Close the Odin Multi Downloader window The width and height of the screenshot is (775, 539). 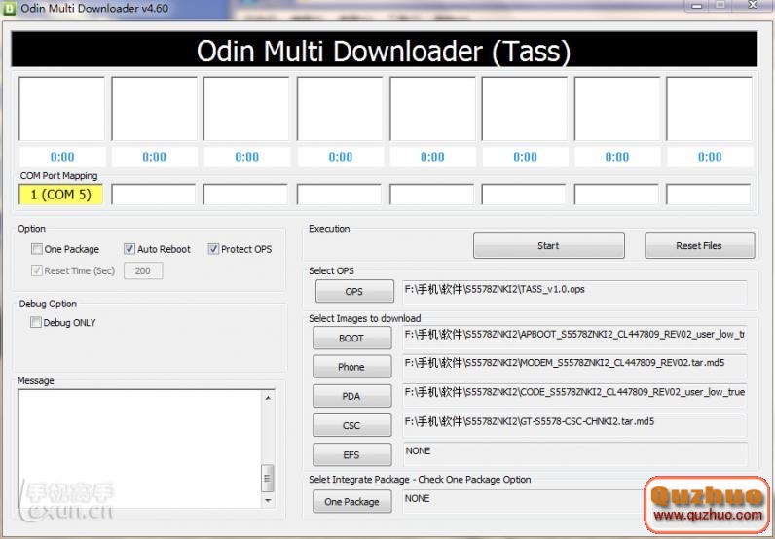(753, 5)
